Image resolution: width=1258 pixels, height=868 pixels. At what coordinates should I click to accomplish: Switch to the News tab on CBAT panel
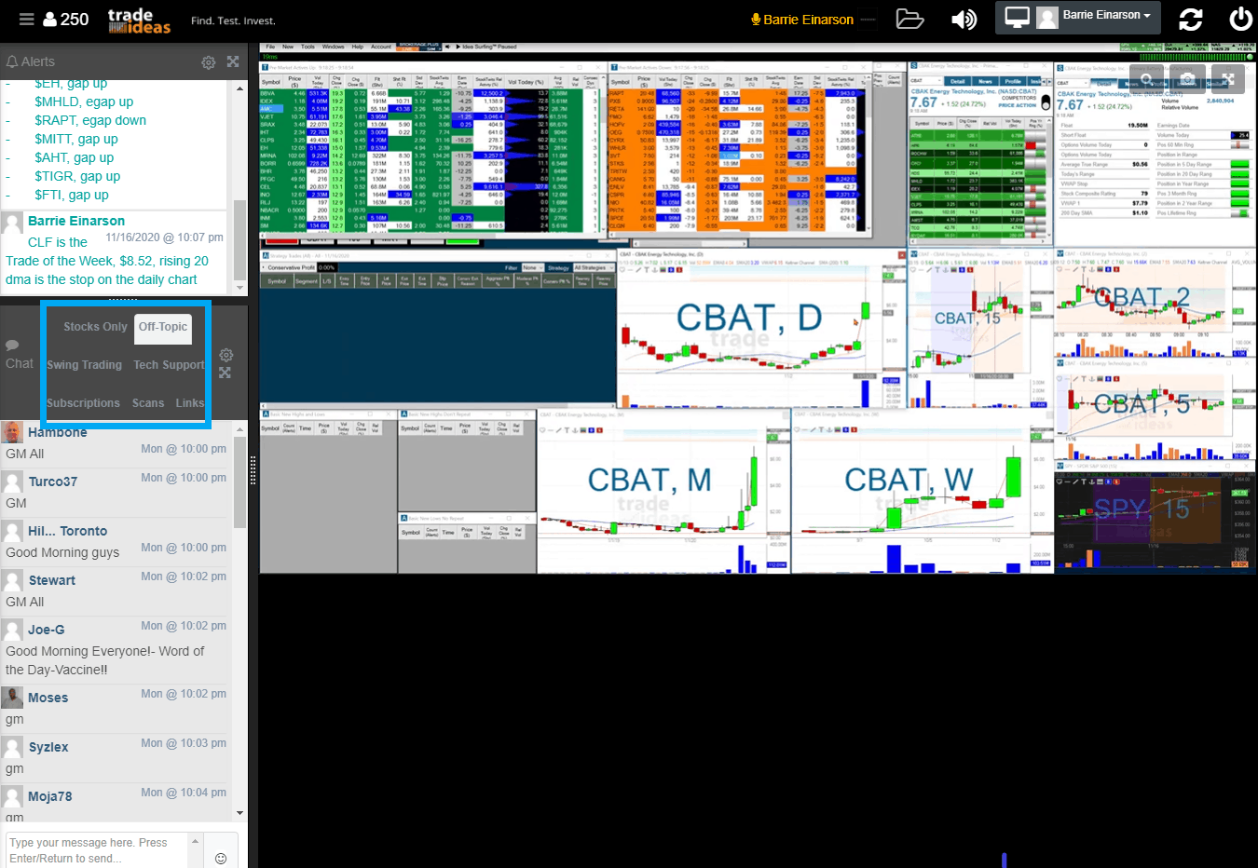click(x=1132, y=83)
